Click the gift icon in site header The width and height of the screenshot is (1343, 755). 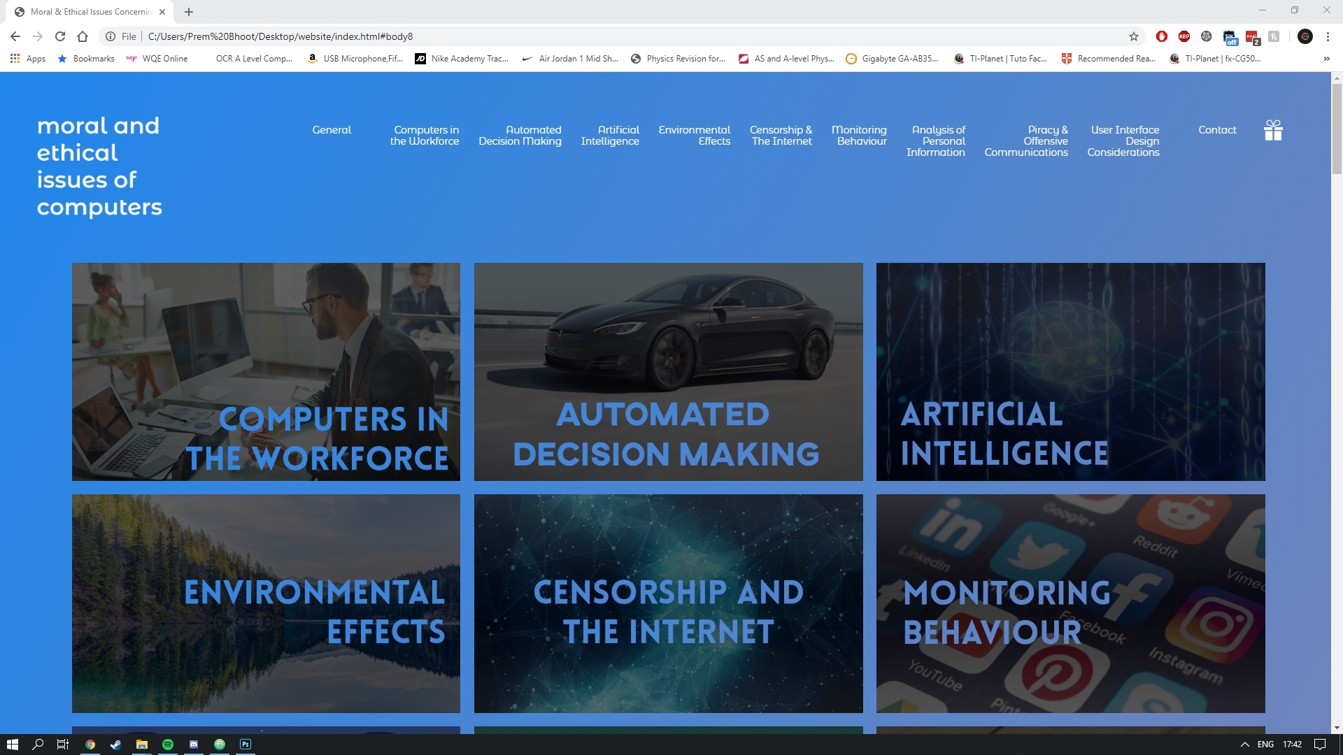point(1273,130)
